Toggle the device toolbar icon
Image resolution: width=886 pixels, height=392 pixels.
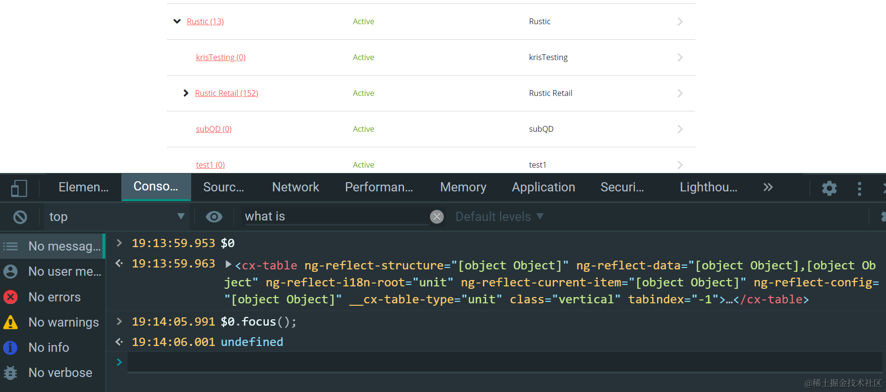[19, 188]
